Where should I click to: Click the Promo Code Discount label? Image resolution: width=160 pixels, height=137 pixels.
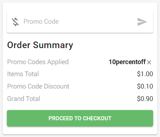point(38,86)
